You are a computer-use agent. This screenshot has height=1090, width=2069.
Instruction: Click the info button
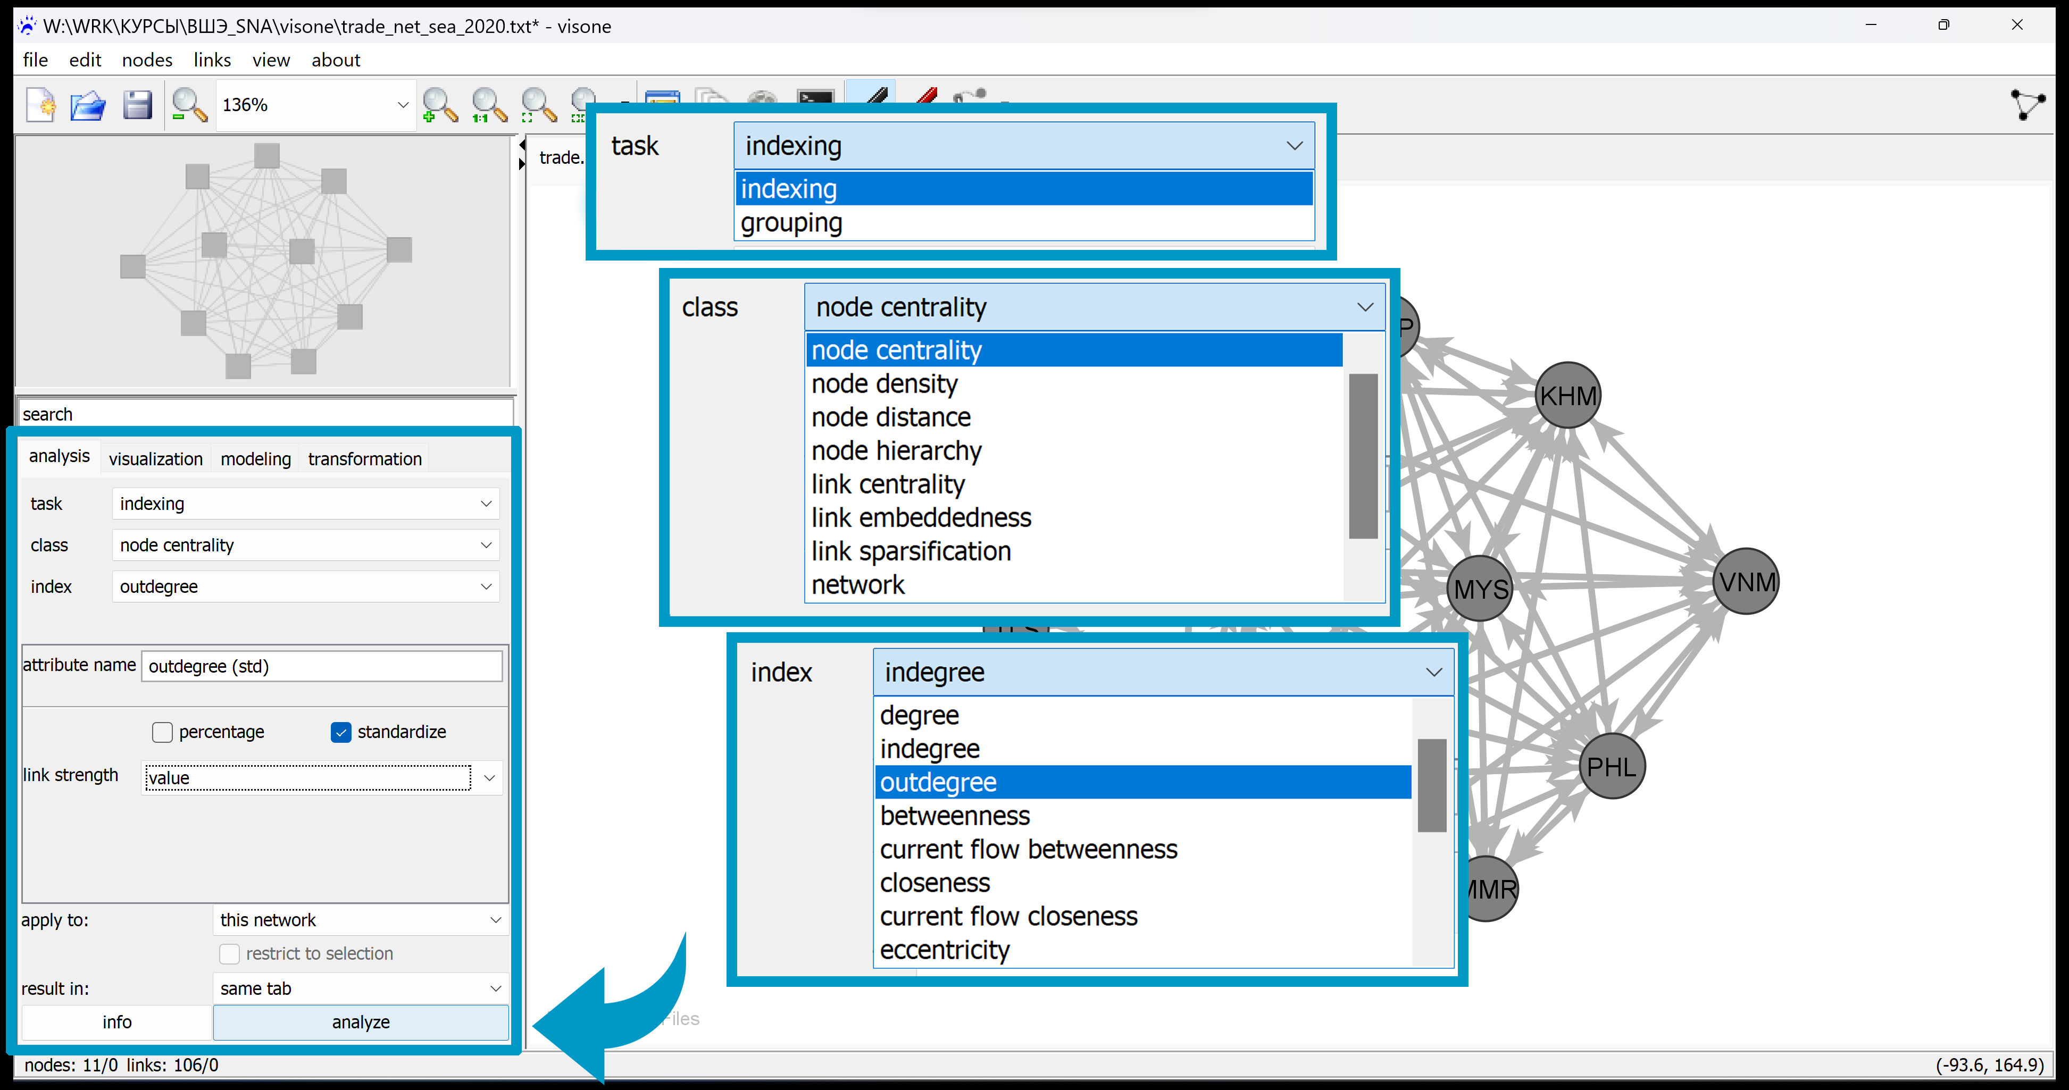[x=116, y=1022]
